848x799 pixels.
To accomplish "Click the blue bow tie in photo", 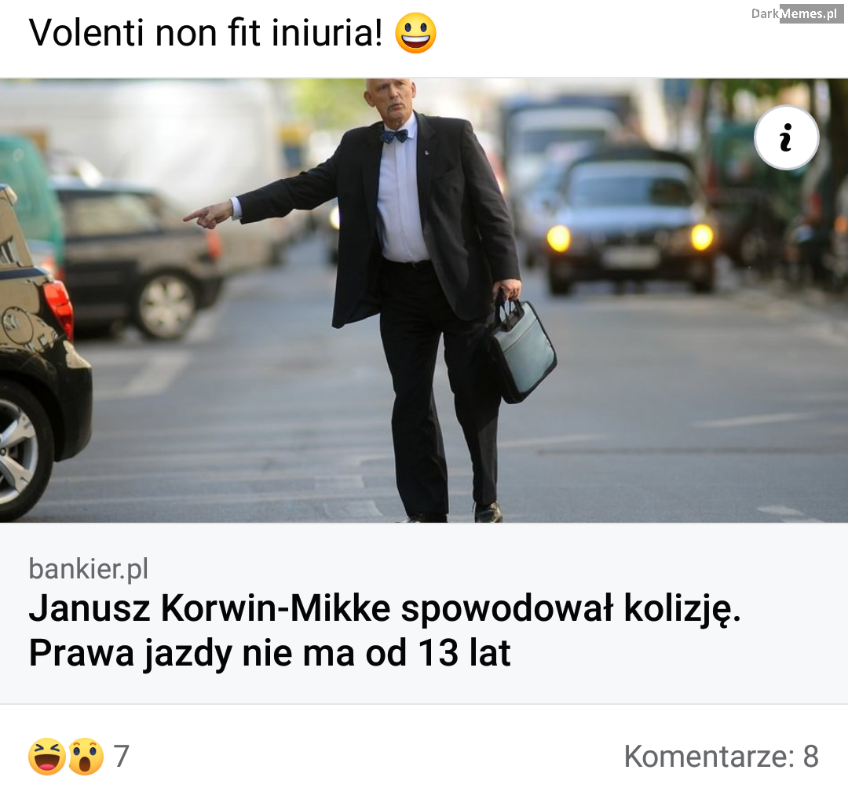I will coord(394,136).
